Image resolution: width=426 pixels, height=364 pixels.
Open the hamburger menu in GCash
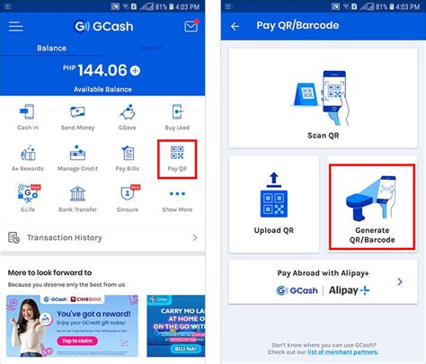point(16,26)
